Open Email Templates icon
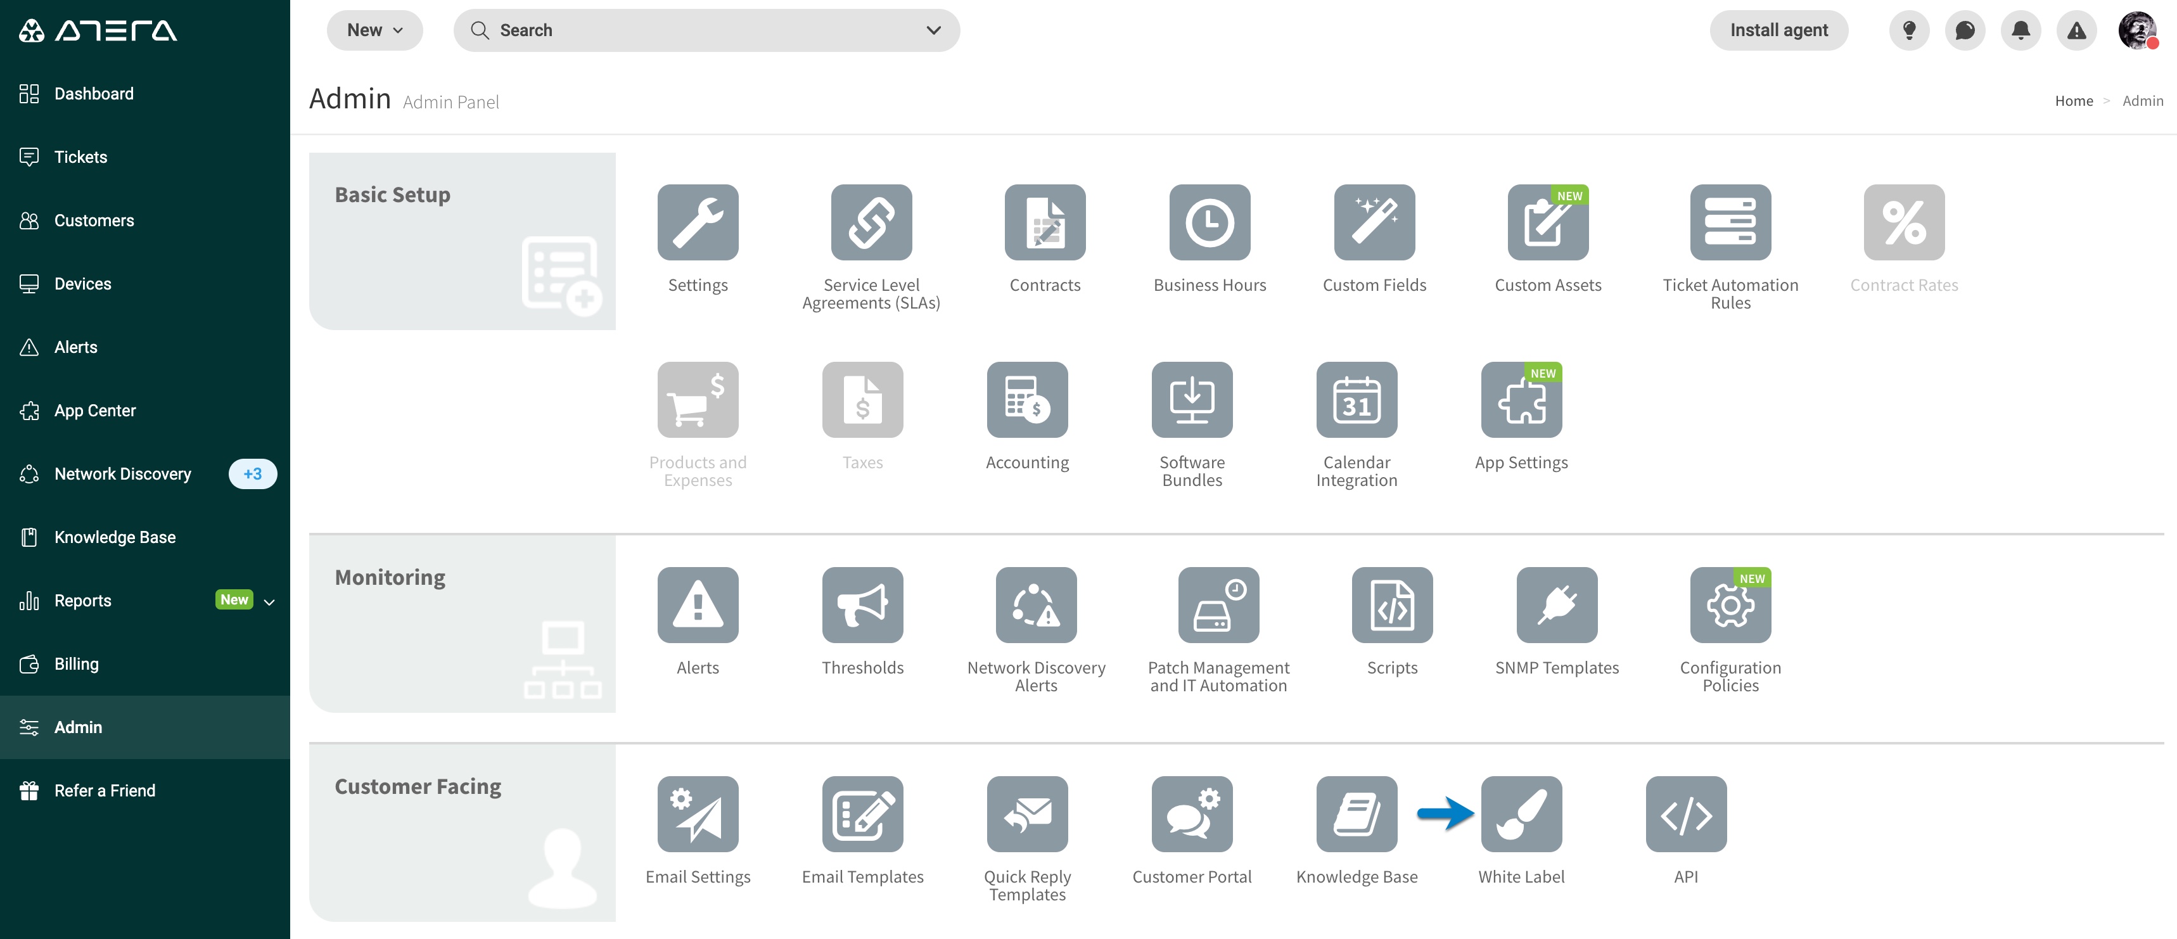Screen dimensions: 2177x939 tap(862, 814)
